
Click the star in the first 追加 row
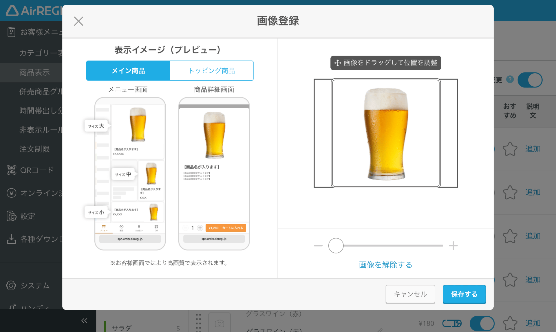click(510, 149)
